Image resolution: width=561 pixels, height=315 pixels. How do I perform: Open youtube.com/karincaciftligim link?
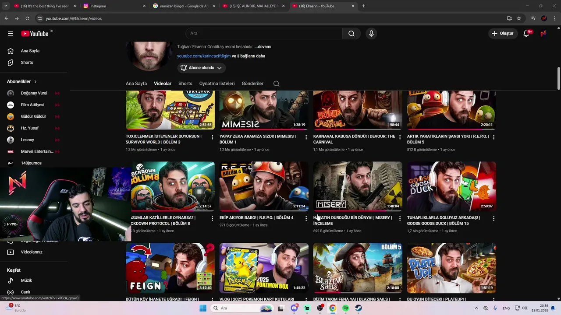tap(204, 56)
